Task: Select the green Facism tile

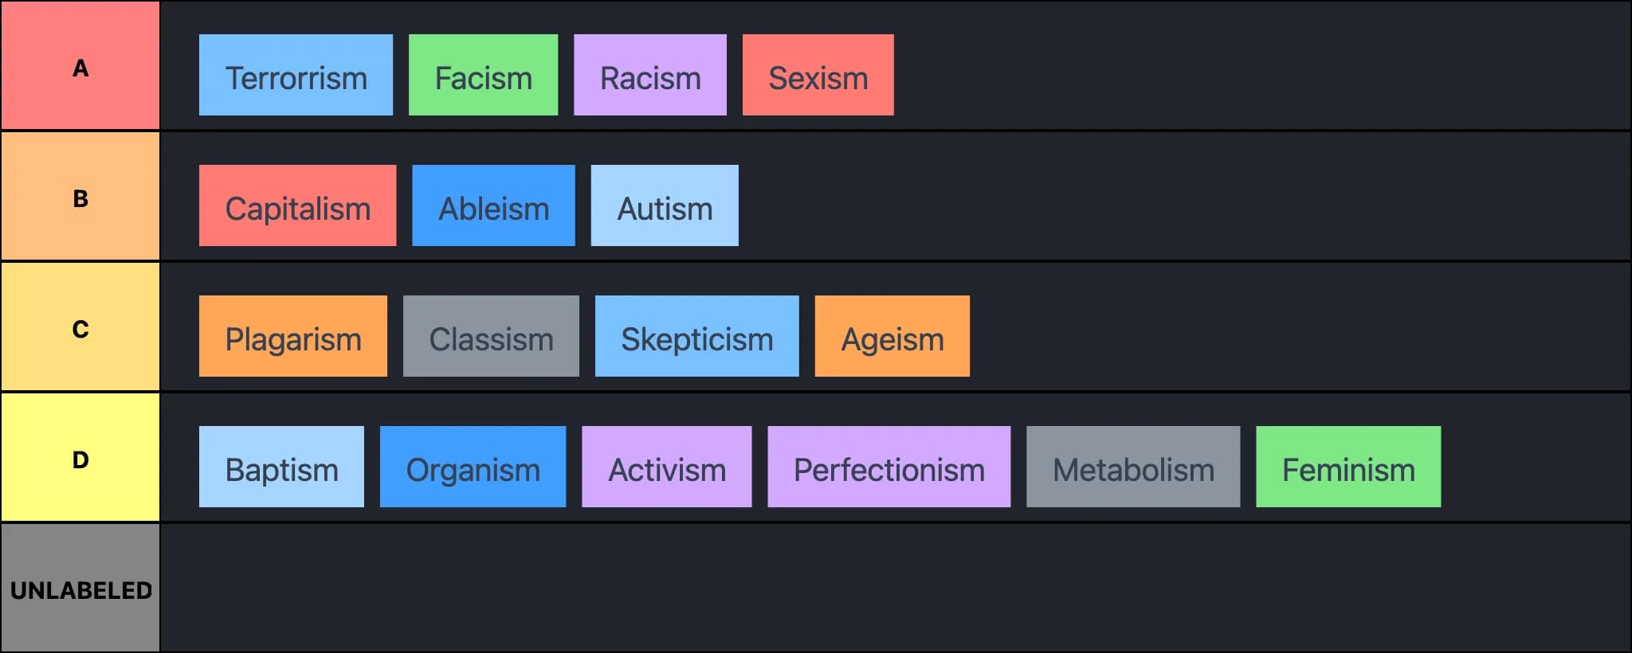Action: pos(483,76)
